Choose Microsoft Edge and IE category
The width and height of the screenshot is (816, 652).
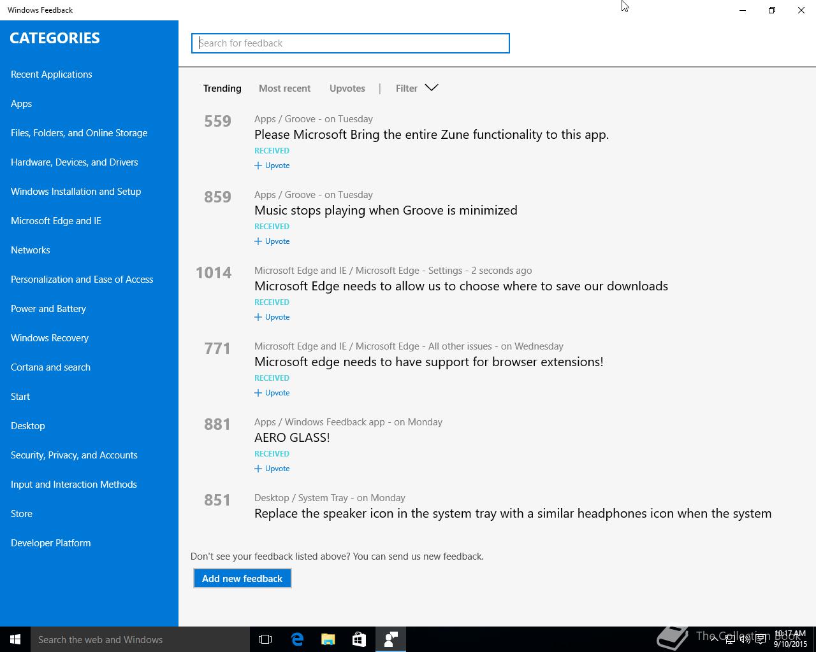pos(56,221)
